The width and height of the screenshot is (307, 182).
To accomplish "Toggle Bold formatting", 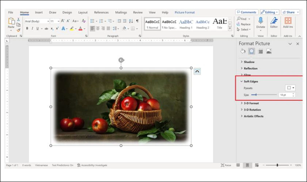I will point(27,28).
